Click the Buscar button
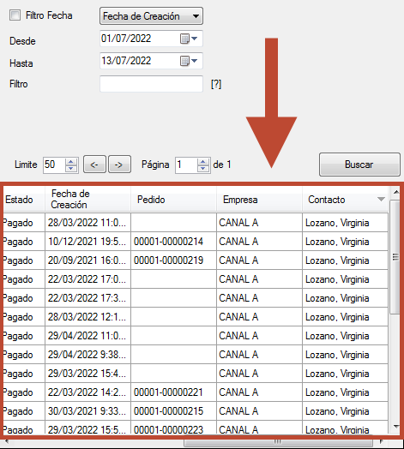404x449 pixels. pos(359,165)
